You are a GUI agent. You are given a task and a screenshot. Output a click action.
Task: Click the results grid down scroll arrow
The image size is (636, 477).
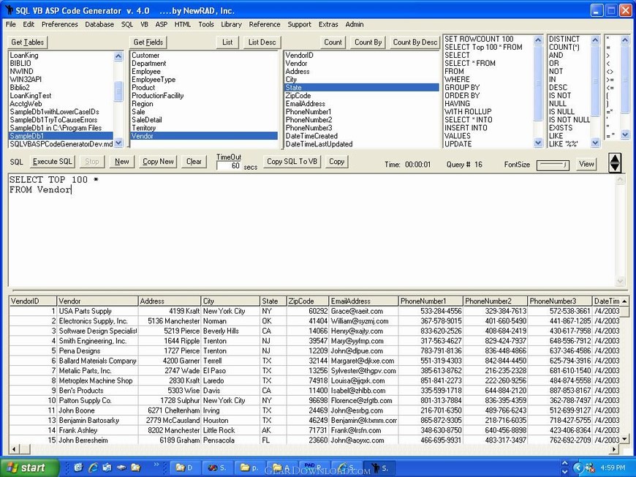click(x=624, y=439)
